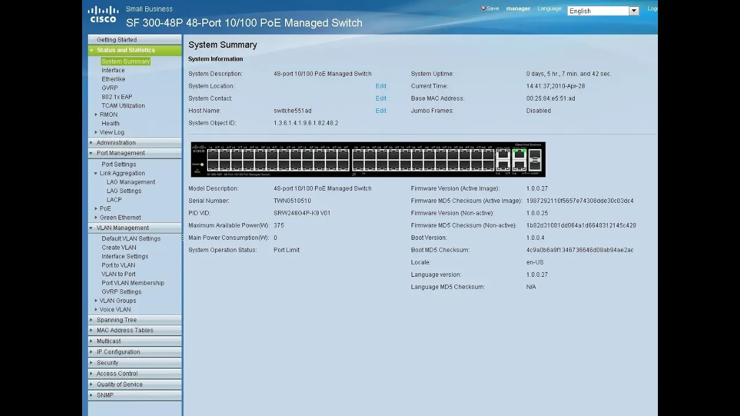Expand View Log node

tap(96, 132)
